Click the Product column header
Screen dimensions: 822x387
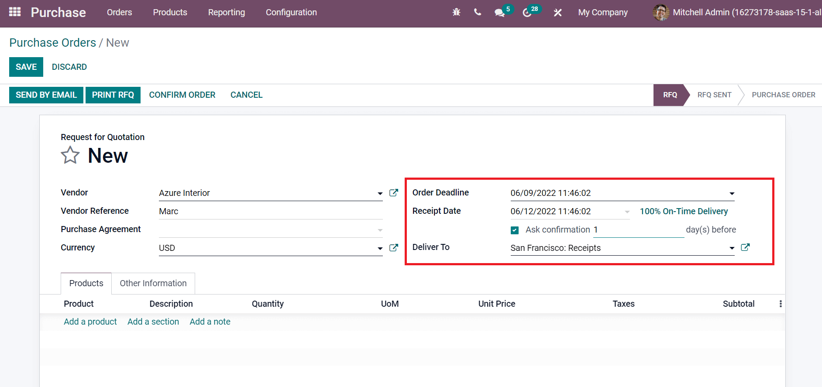click(79, 304)
